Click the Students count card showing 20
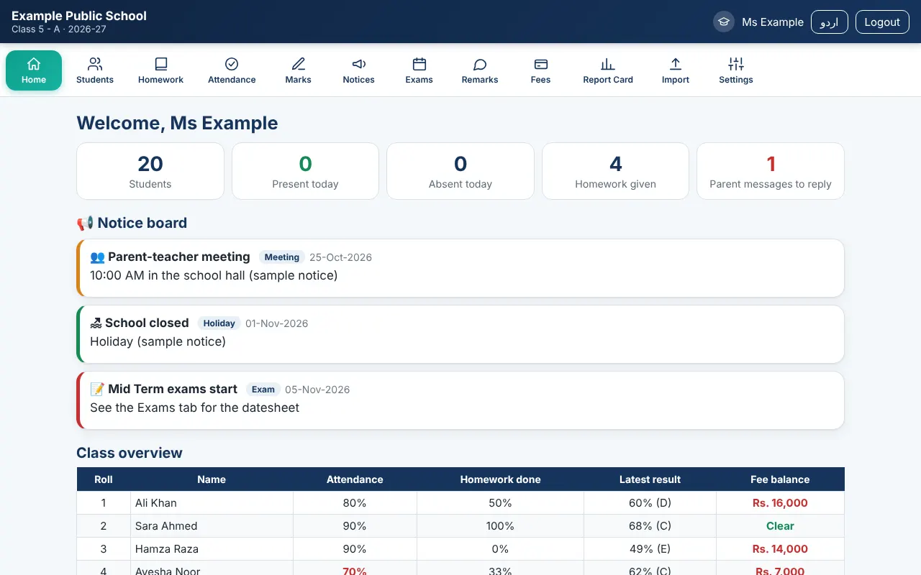Image resolution: width=921 pixels, height=575 pixels. [x=150, y=171]
